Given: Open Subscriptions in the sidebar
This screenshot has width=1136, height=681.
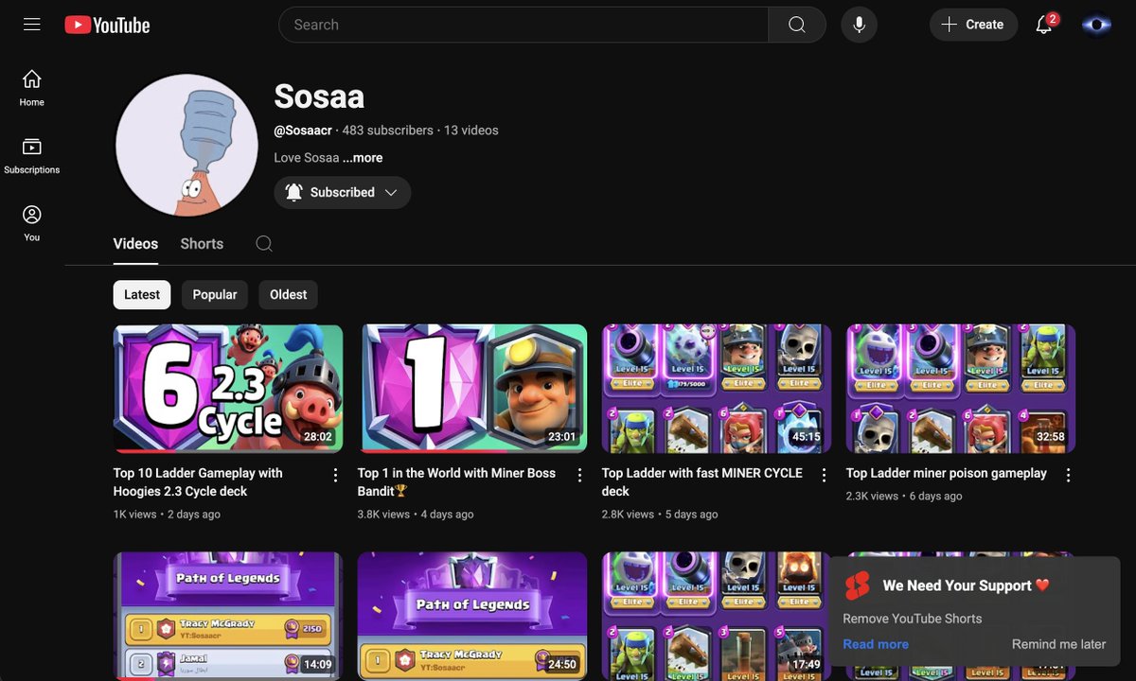Looking at the screenshot, I should pos(32,156).
